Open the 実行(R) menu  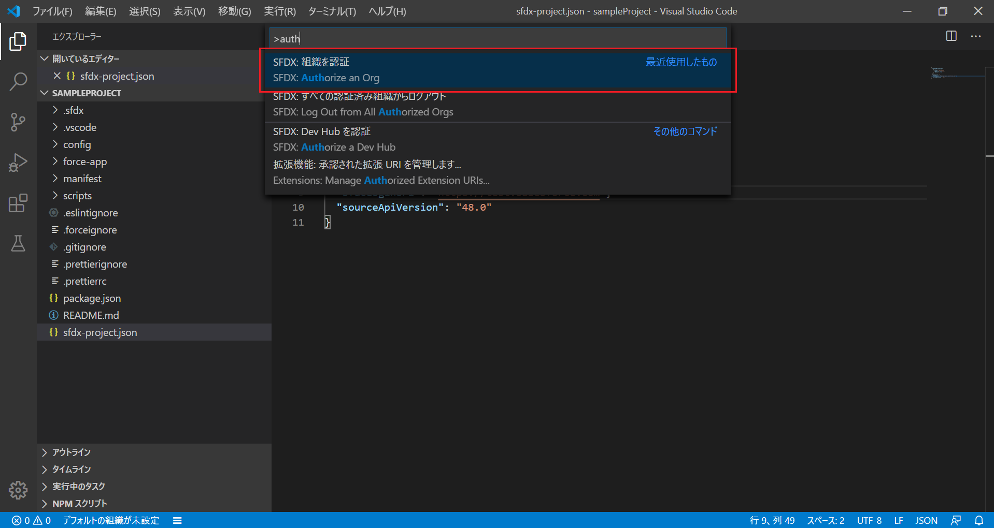pos(280,11)
